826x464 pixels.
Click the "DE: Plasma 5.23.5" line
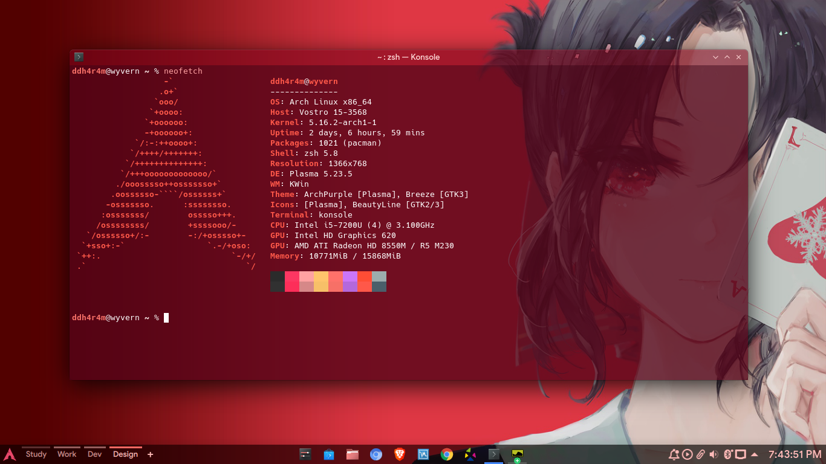(311, 174)
